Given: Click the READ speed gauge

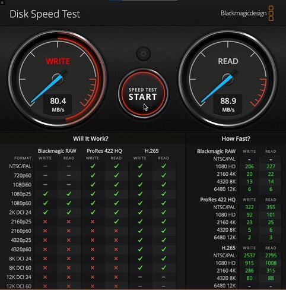Looking at the screenshot, I should click(x=228, y=79).
